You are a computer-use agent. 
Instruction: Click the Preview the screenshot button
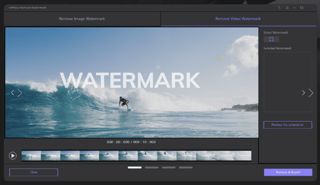[x=287, y=125]
